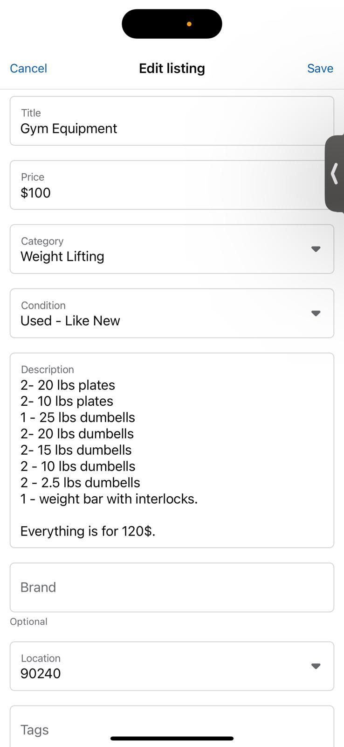Tap the side panel chevron handle
Viewport: 344px width, 747px height.
click(x=334, y=174)
